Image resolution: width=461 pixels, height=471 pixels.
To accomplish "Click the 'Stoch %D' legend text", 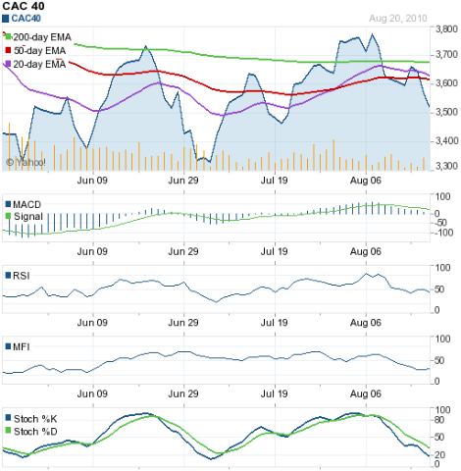I will pyautogui.click(x=35, y=432).
